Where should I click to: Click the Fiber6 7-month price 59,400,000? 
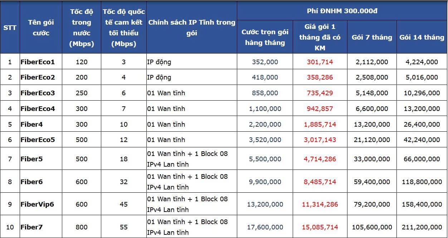372,182
